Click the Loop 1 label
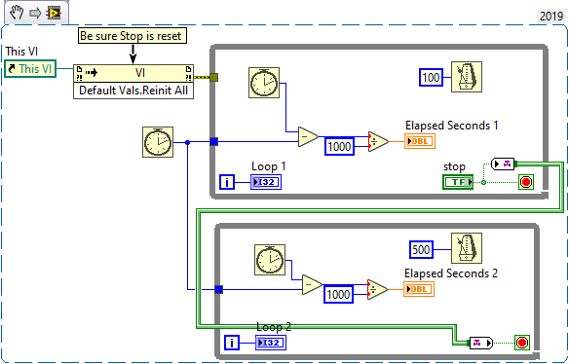 tap(269, 166)
